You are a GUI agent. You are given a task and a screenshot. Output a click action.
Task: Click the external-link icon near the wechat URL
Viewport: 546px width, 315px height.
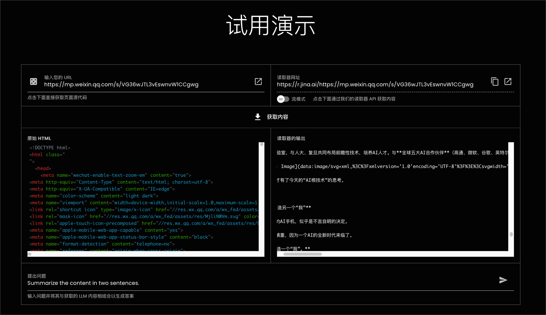pyautogui.click(x=258, y=81)
